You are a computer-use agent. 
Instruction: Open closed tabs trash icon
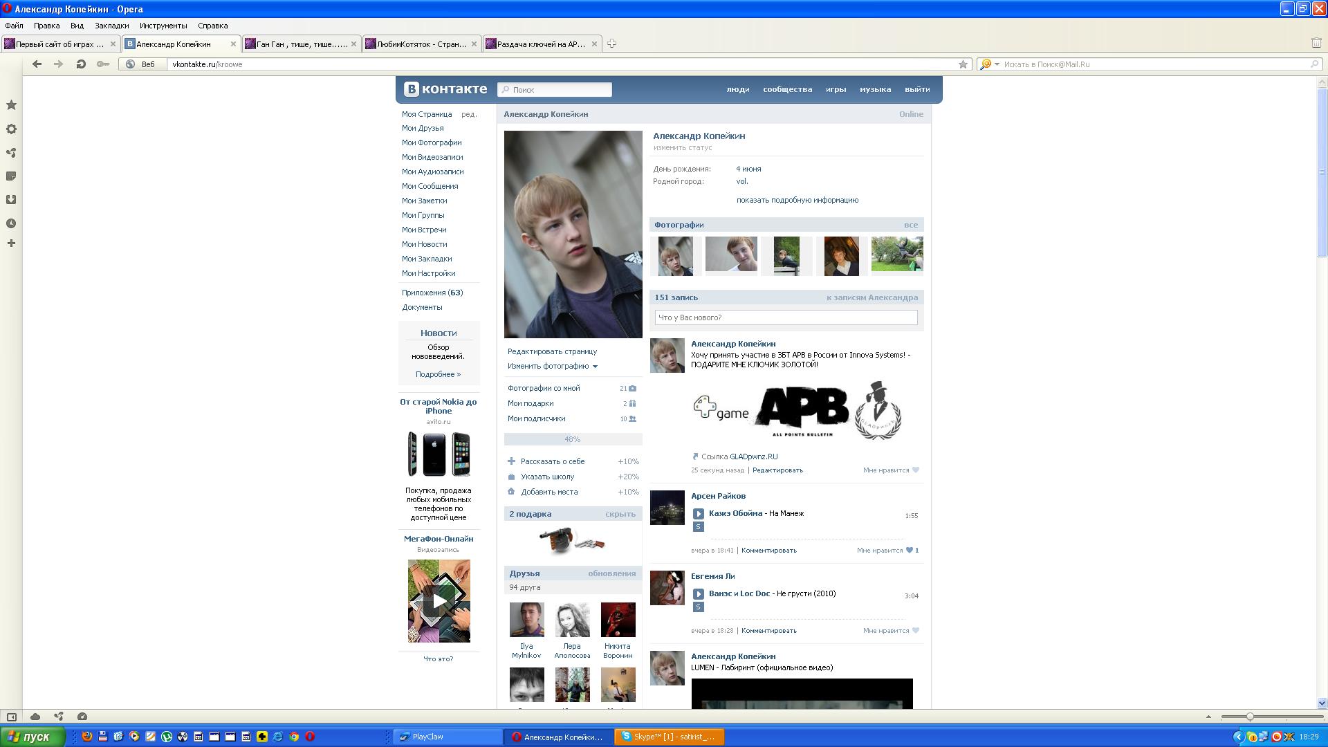[x=1316, y=43]
